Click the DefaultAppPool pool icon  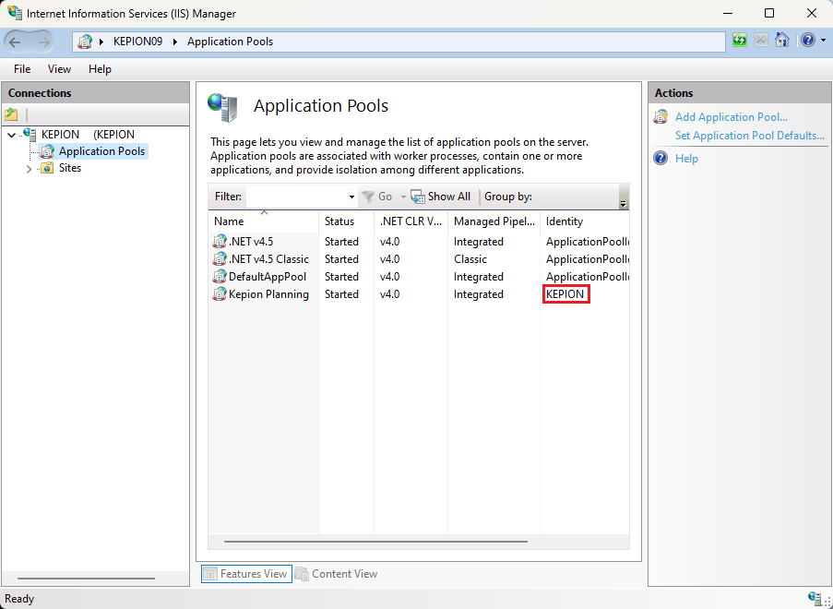point(220,276)
